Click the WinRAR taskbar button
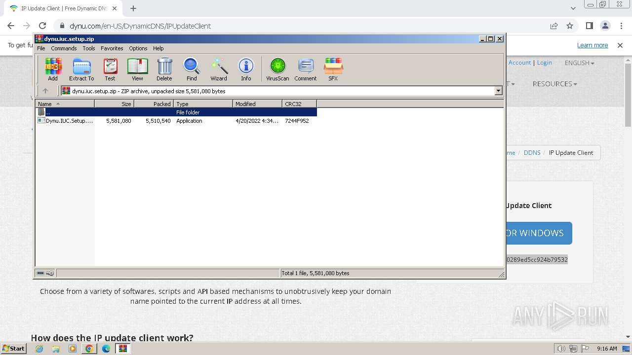Viewport: 632px width, 355px height. 123,349
